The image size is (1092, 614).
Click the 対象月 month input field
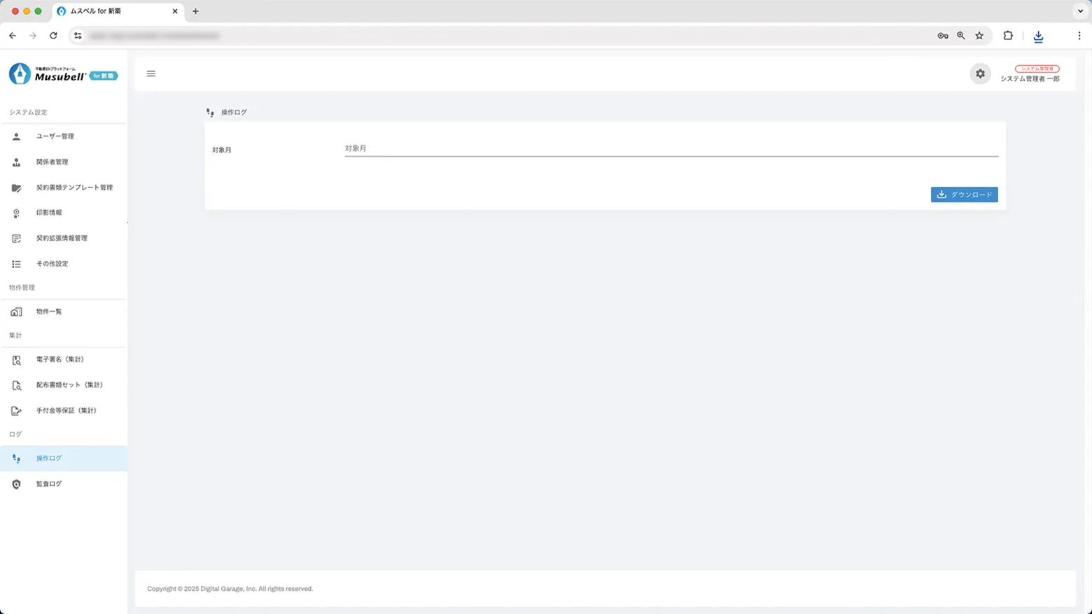click(671, 148)
